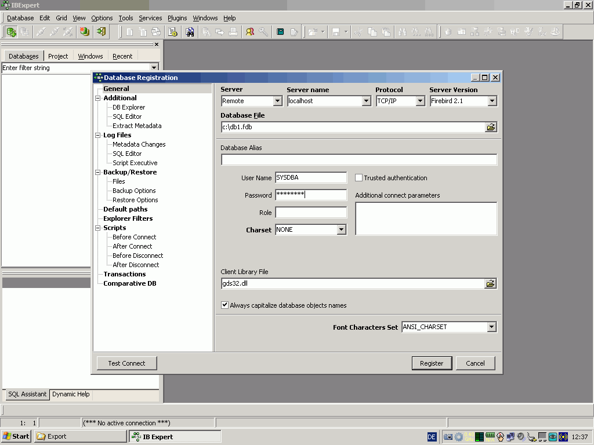This screenshot has width=594, height=445.
Task: Open the Server name dropdown
Action: [366, 101]
